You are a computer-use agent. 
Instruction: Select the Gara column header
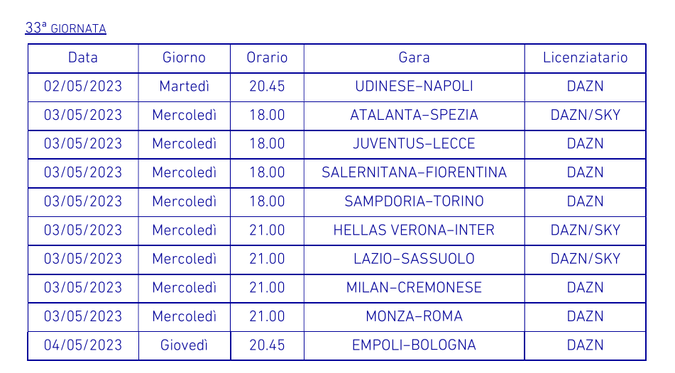point(414,58)
